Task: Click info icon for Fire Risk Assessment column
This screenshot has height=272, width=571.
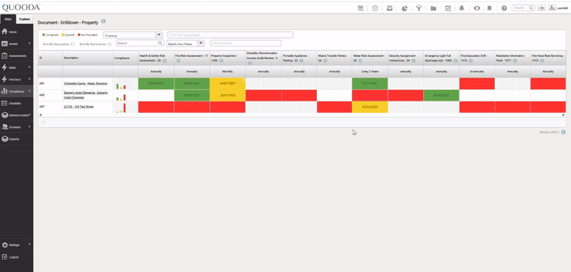Action: 178,61
